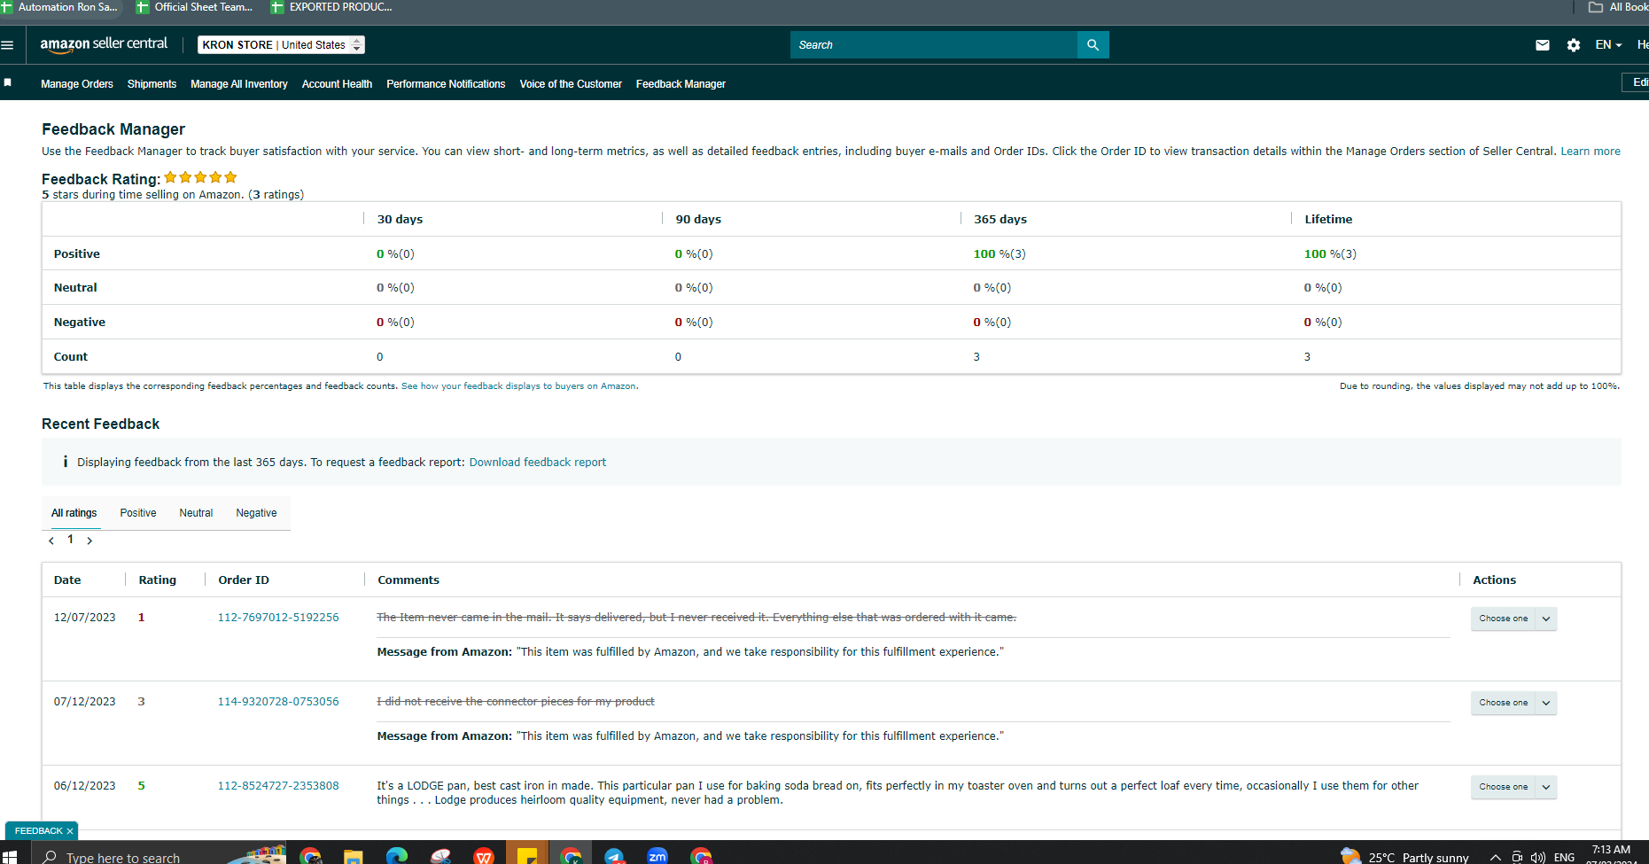
Task: Open the EN language dropdown
Action: (x=1608, y=45)
